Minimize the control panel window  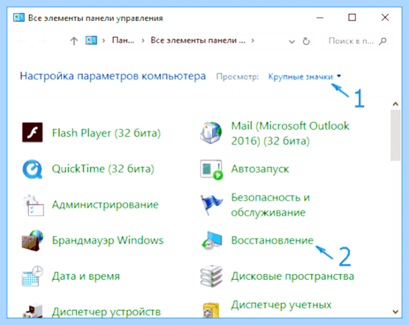tap(320, 17)
